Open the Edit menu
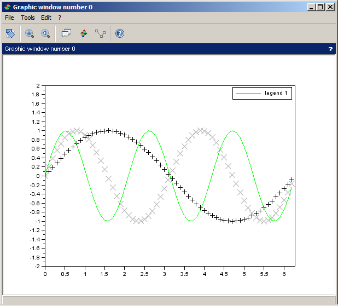 46,18
